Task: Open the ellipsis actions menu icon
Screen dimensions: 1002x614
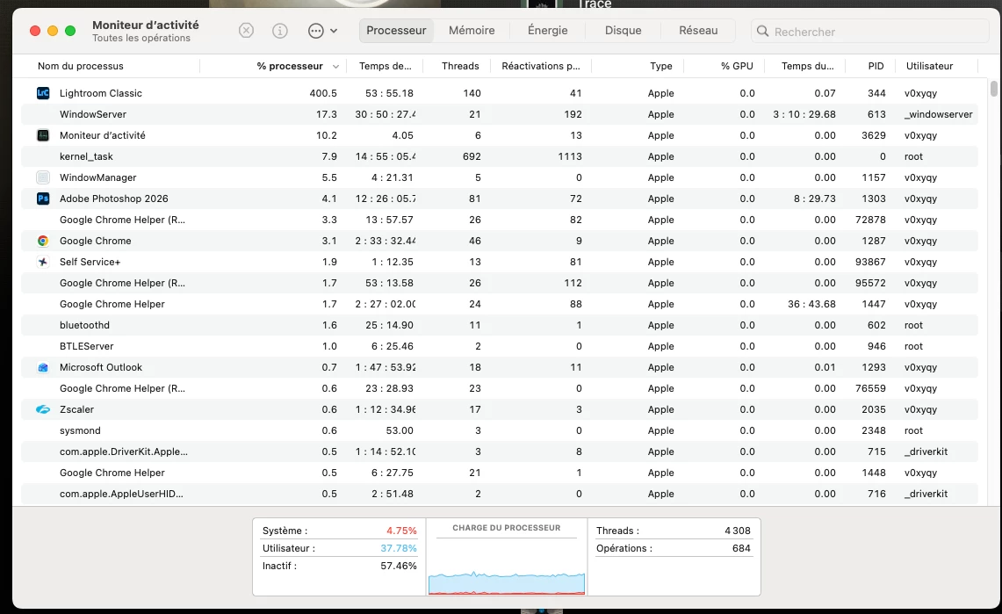Action: pyautogui.click(x=315, y=31)
